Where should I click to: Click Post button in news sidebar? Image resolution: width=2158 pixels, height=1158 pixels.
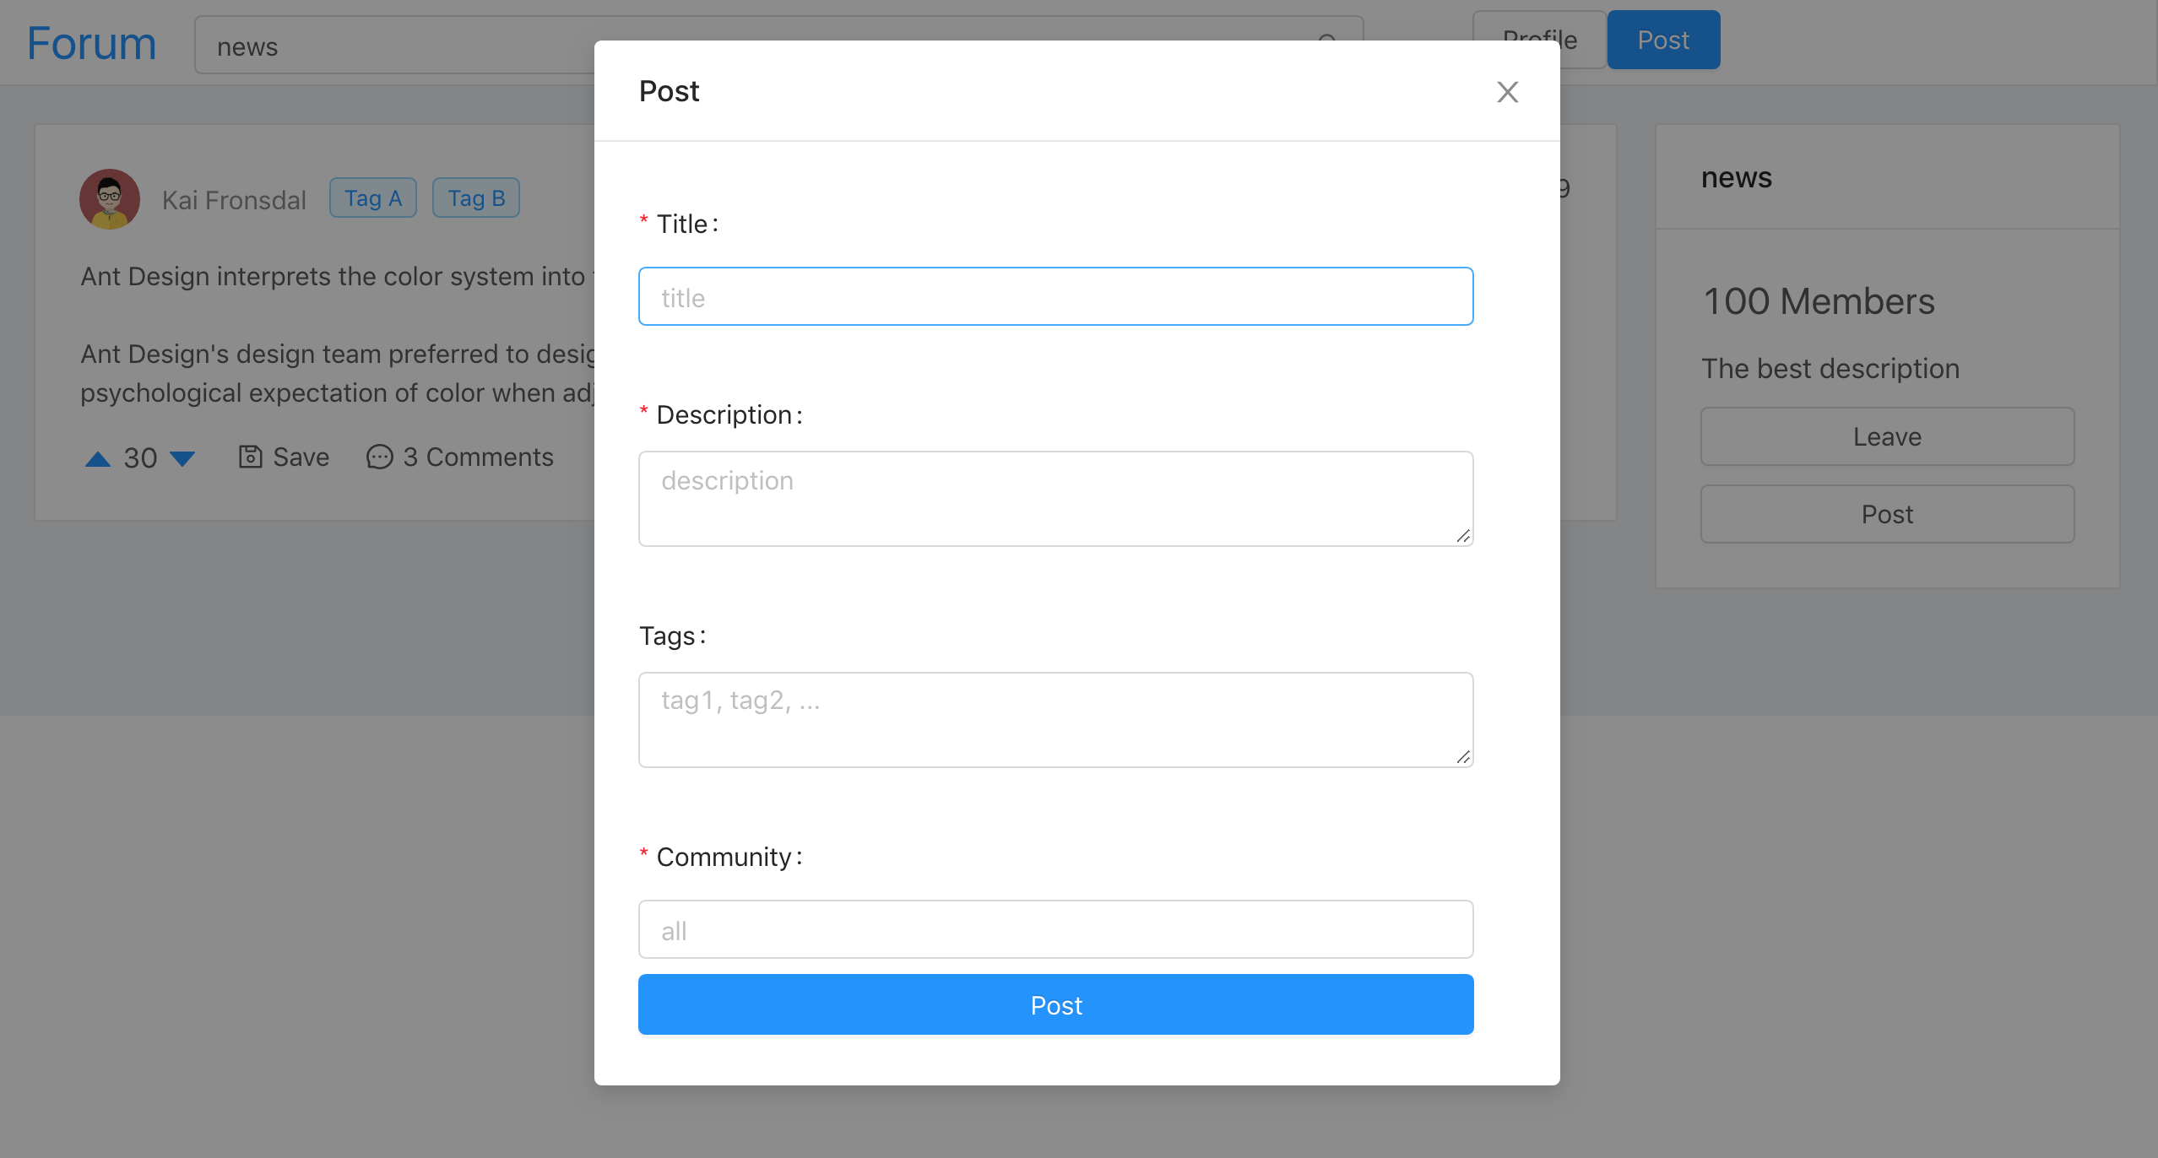tap(1887, 514)
